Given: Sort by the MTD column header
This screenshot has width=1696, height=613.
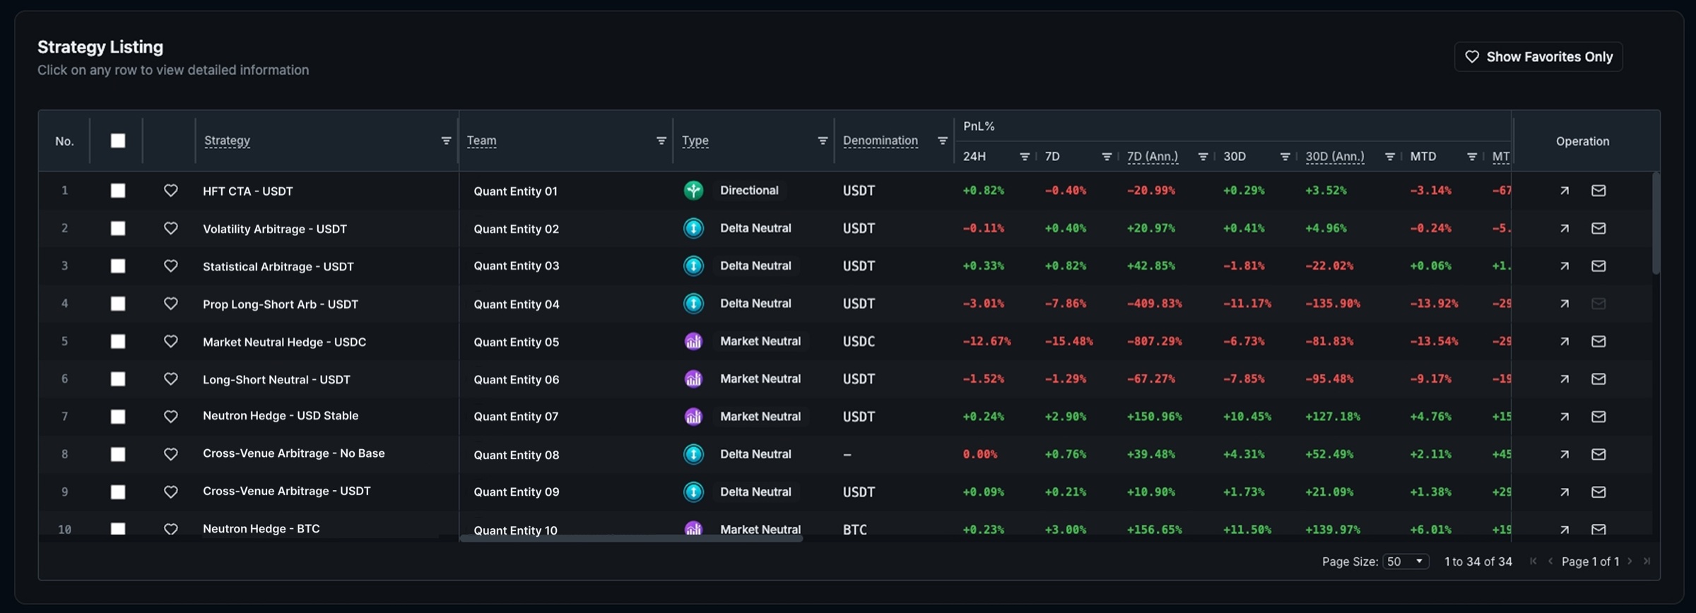Looking at the screenshot, I should pos(1423,157).
